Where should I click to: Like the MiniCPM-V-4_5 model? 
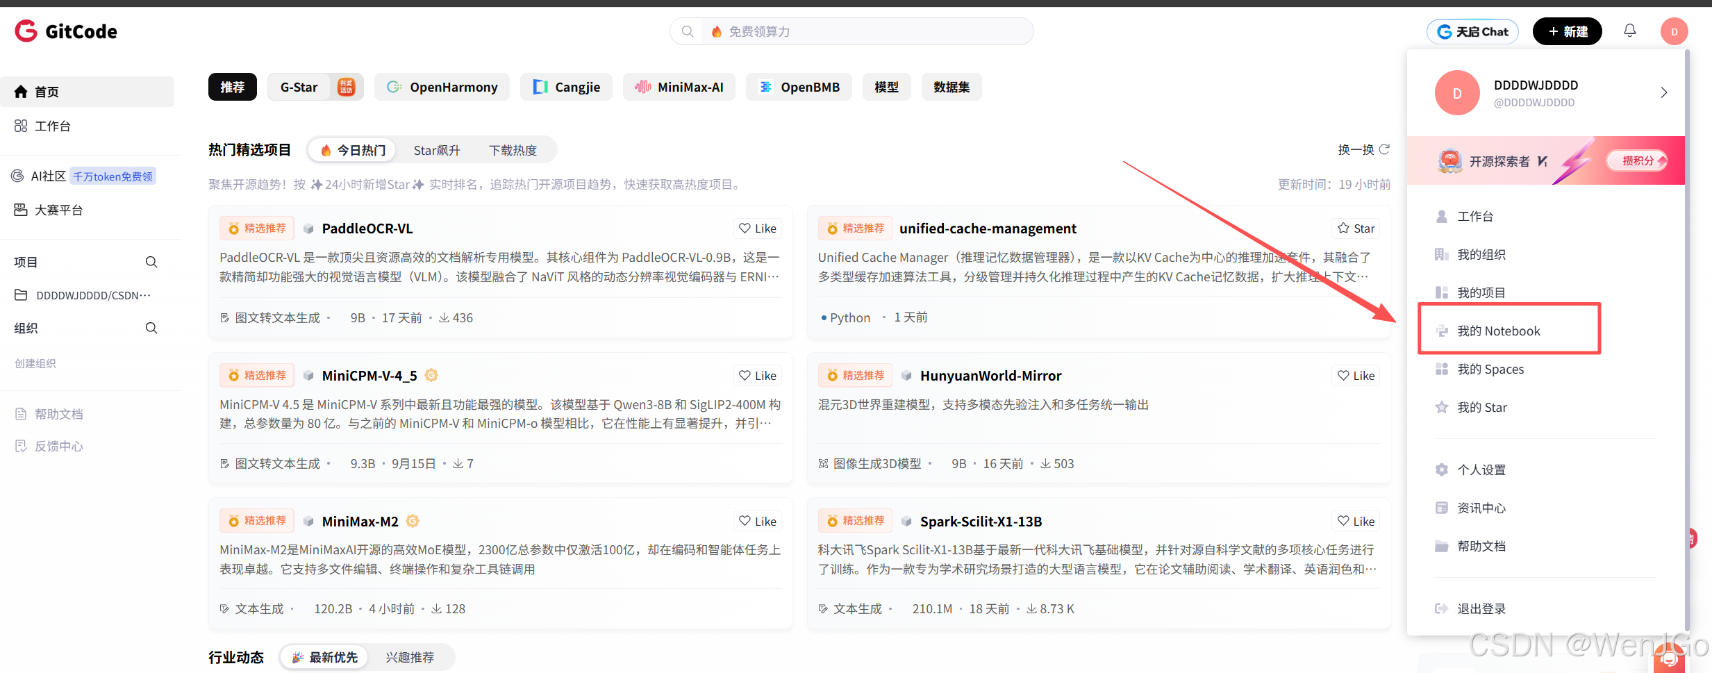coord(758,376)
